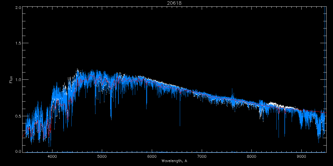Click the 7000 wavelength tick label
Viewport: 333px width, 166px height.
(x=202, y=156)
